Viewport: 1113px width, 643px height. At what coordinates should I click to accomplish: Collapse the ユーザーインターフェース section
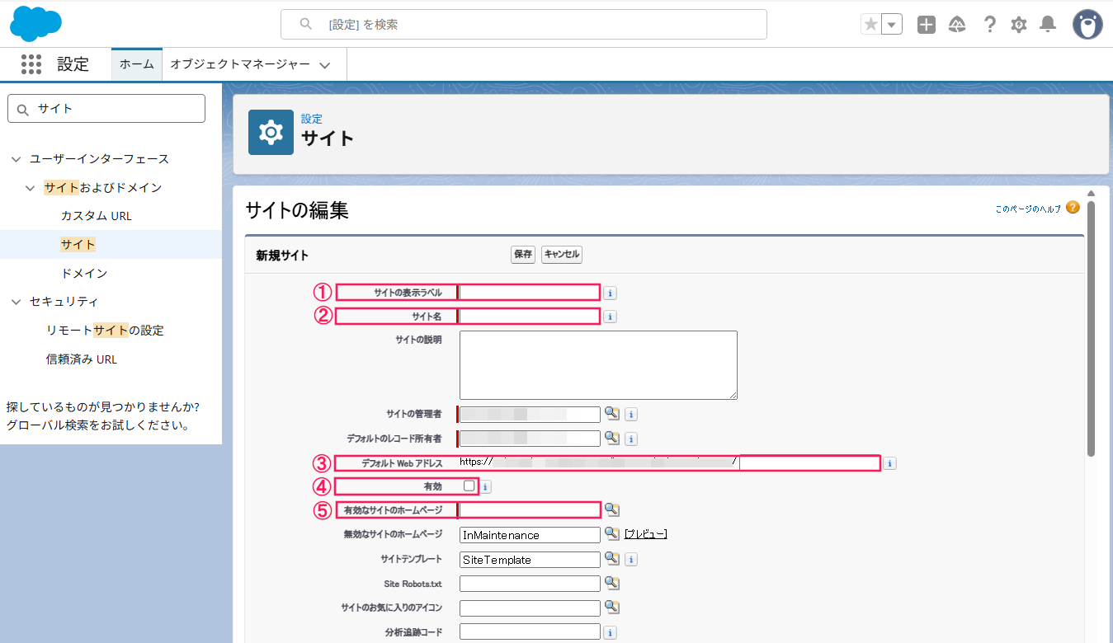[x=16, y=159]
